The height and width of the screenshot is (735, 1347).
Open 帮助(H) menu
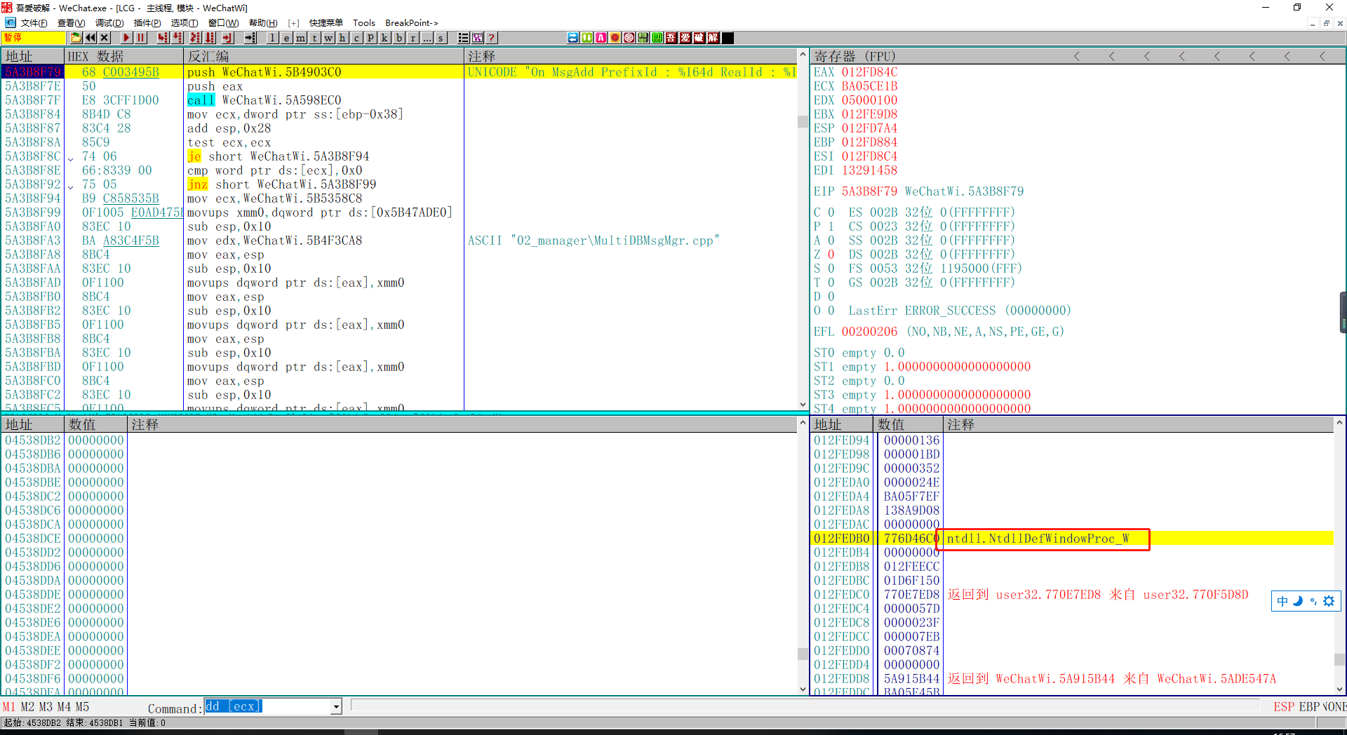(x=263, y=23)
